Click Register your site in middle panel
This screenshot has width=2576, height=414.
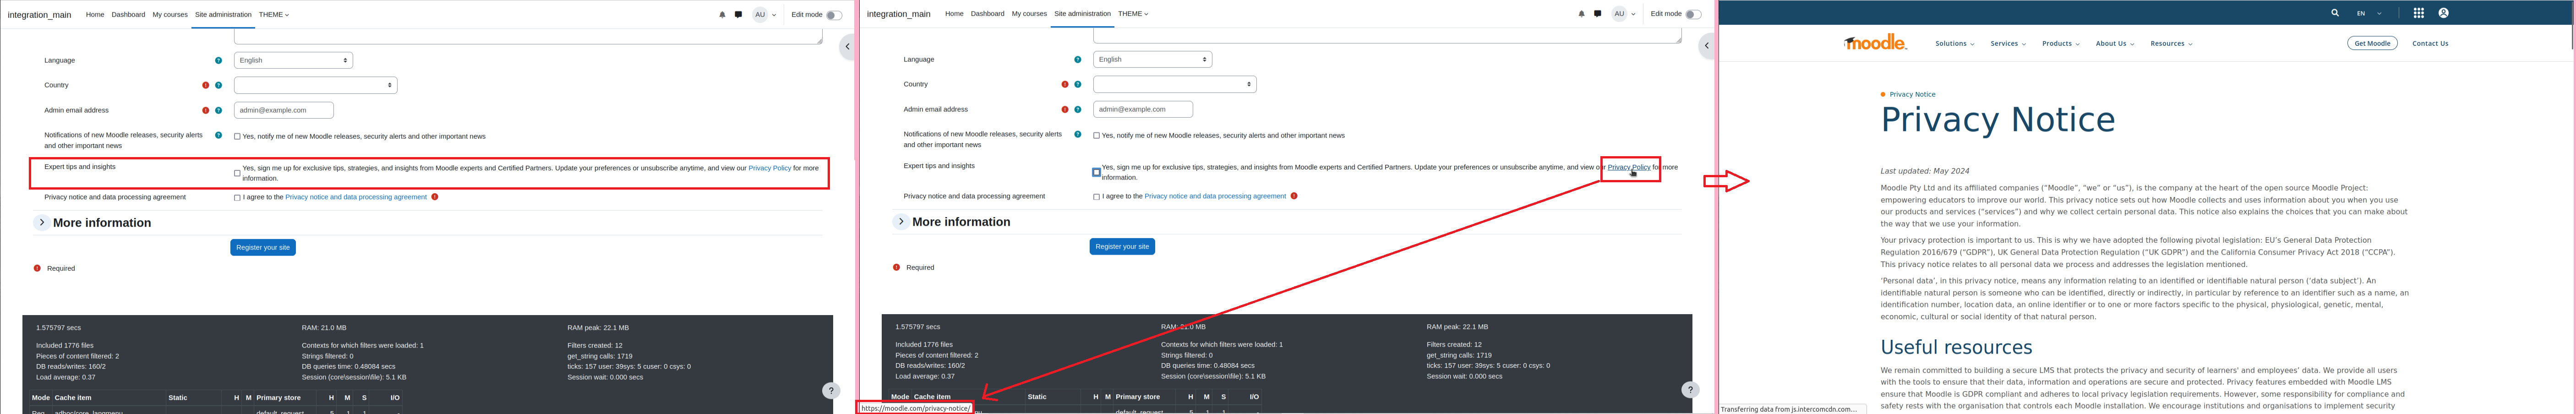(1122, 246)
